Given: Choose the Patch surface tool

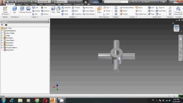Looking at the screenshot, I should (x=139, y=8).
